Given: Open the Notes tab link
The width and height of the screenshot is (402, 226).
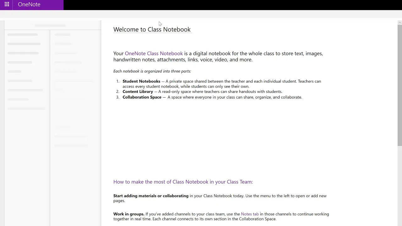Looking at the screenshot, I should click(x=250, y=214).
